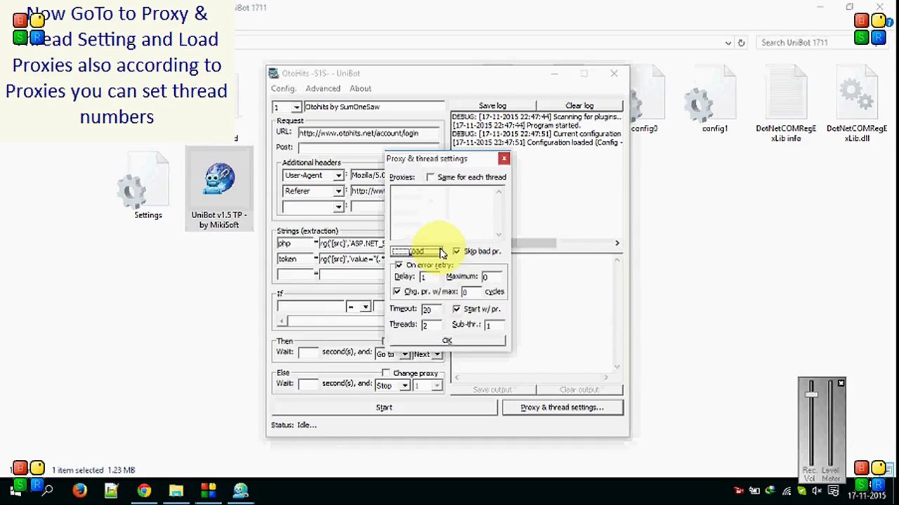Click the Sub-thr. input field
This screenshot has height=505, width=899.
494,325
